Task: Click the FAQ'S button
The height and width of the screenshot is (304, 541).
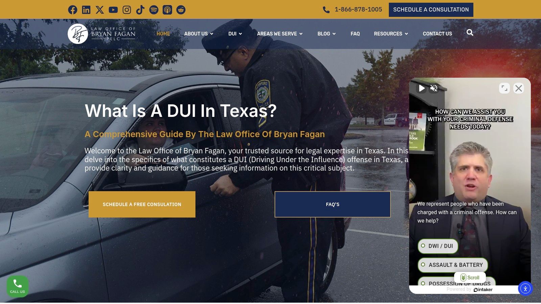Action: pyautogui.click(x=333, y=204)
